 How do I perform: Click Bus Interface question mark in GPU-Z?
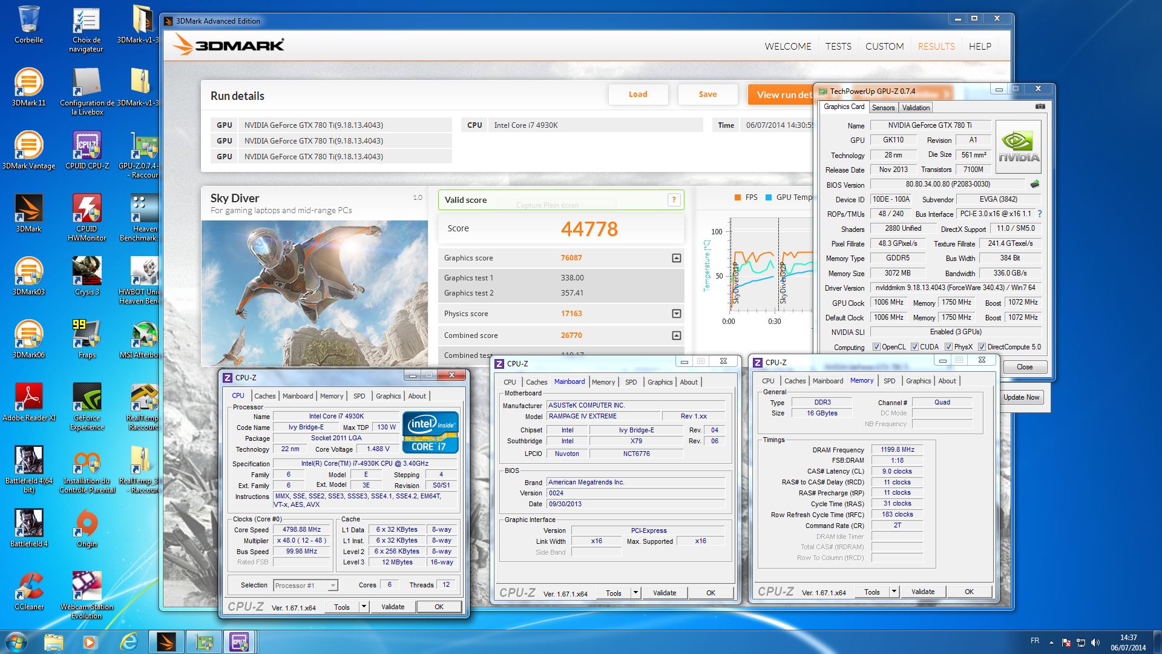(x=1040, y=214)
